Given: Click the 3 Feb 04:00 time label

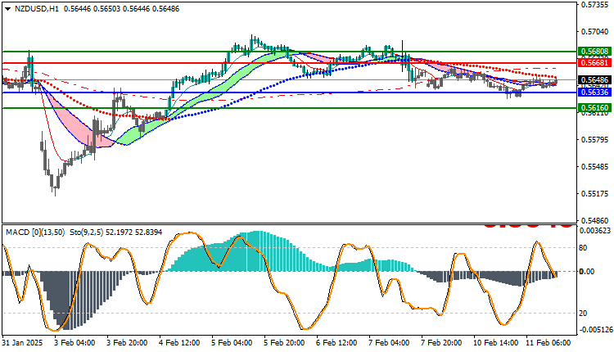Looking at the screenshot, I should click(x=74, y=343).
